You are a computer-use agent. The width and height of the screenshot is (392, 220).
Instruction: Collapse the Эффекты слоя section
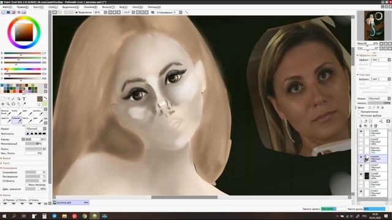point(367,55)
